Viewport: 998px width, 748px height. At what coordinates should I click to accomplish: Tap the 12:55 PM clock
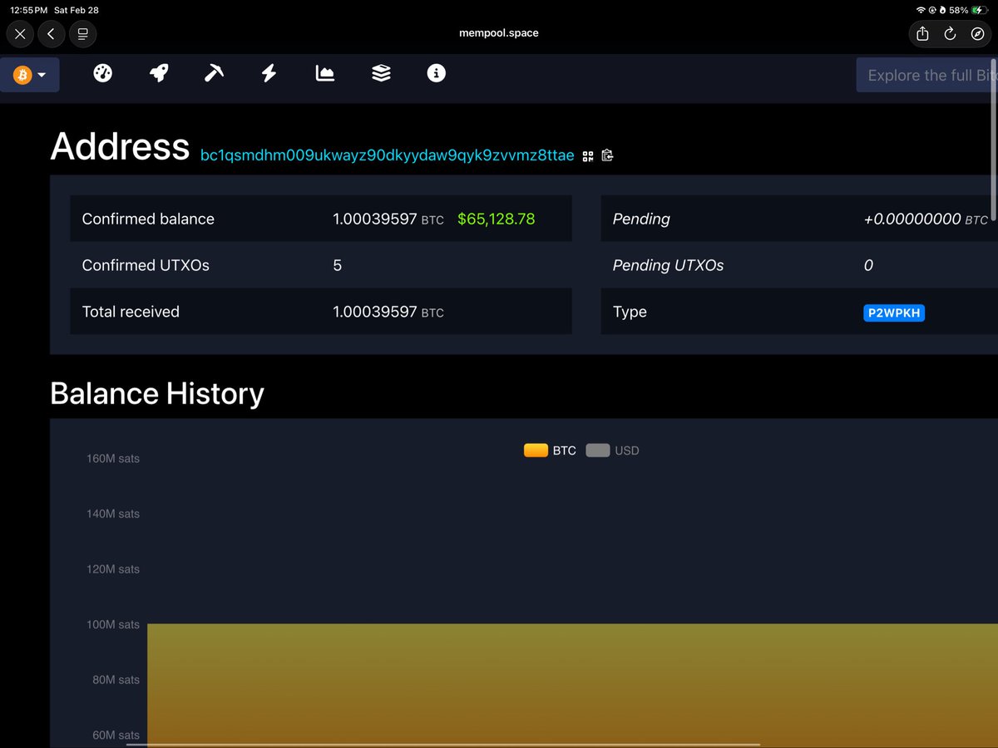(x=29, y=10)
